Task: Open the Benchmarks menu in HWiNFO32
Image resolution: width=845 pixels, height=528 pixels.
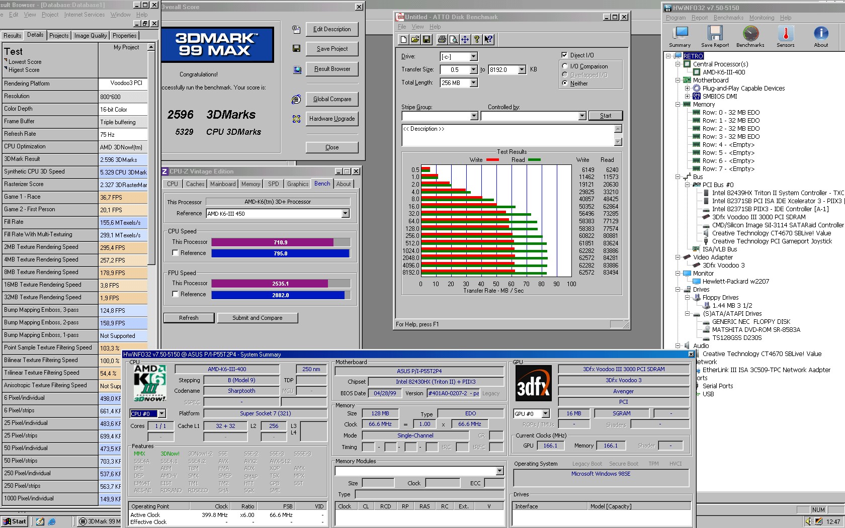Action: [x=728, y=18]
